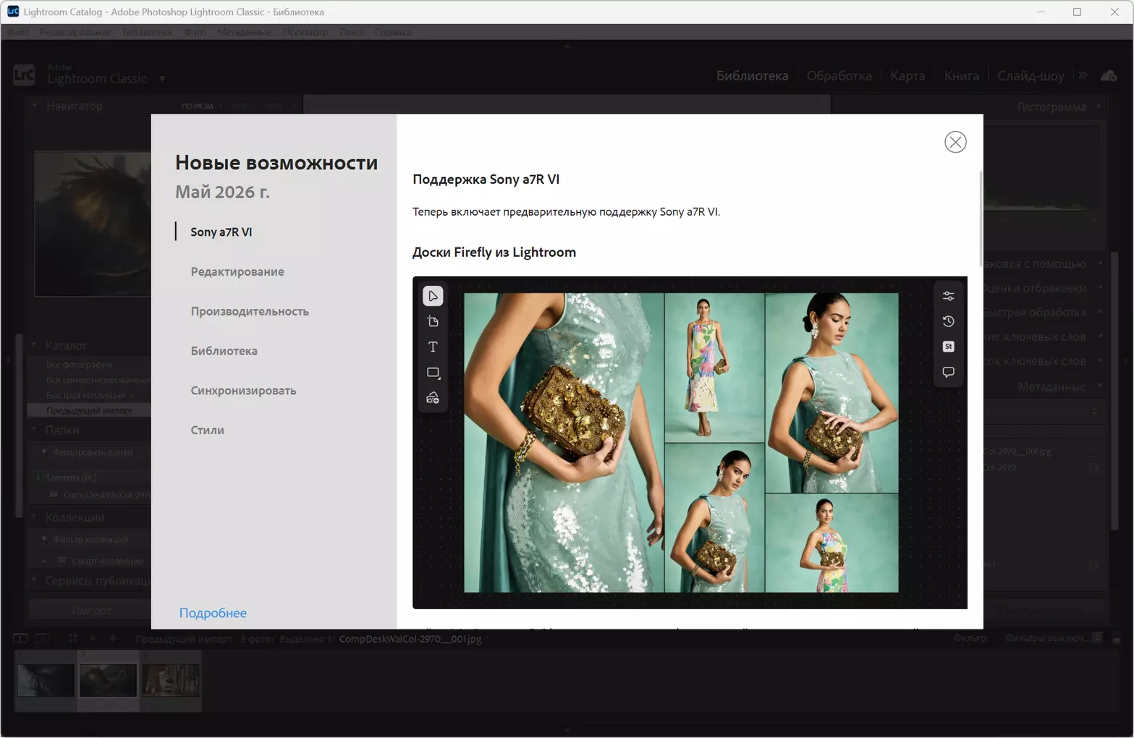This screenshot has height=738, width=1134.
Task: Select "Sony a7R VI" in the dialog sidebar
Action: (x=221, y=232)
